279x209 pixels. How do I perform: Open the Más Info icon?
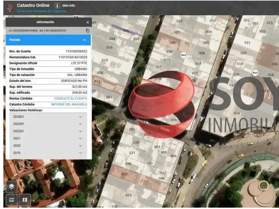point(57,5)
